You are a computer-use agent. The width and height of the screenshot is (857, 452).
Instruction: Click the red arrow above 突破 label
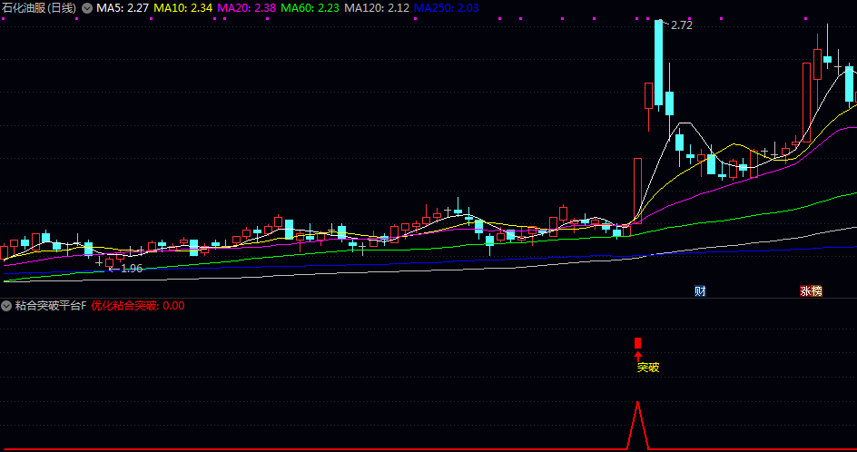637,355
